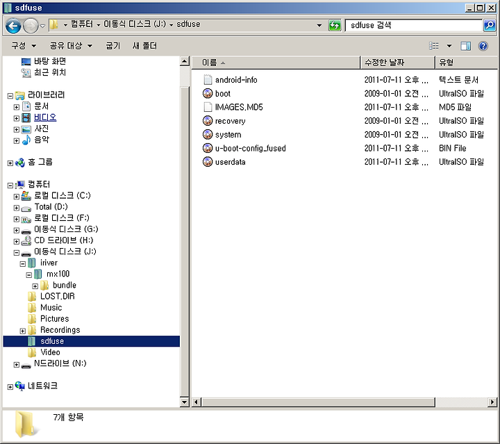500x444 pixels.
Task: Open the 구성 menu
Action: [x=24, y=46]
